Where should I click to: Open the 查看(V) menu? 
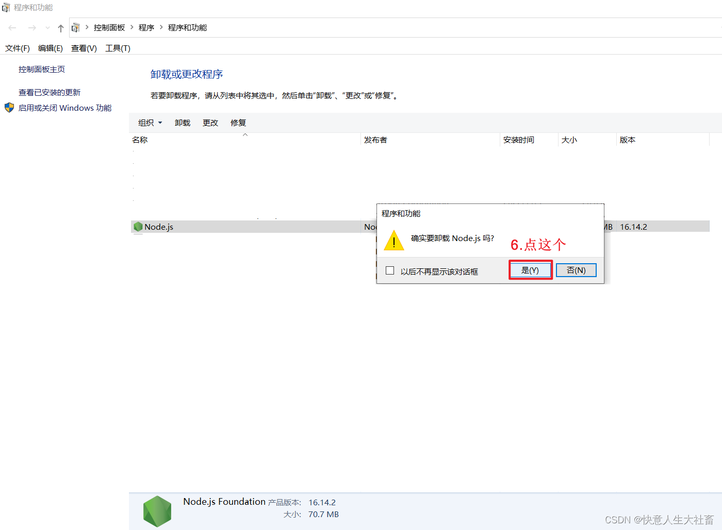[84, 48]
